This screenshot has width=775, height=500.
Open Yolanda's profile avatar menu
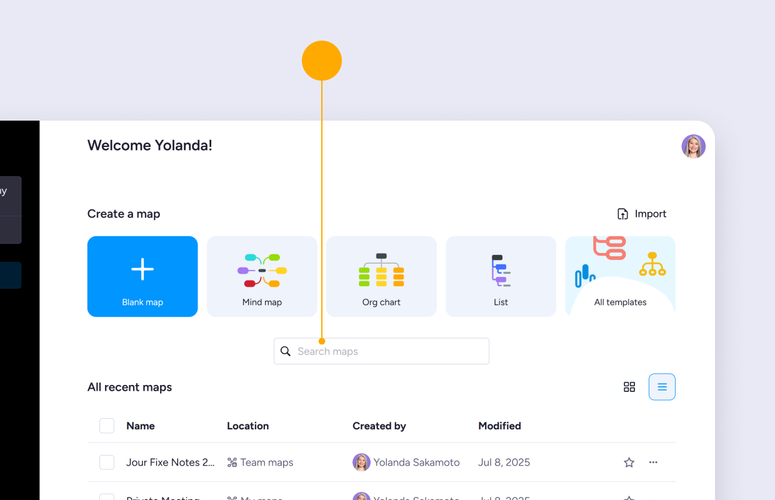[x=693, y=146]
